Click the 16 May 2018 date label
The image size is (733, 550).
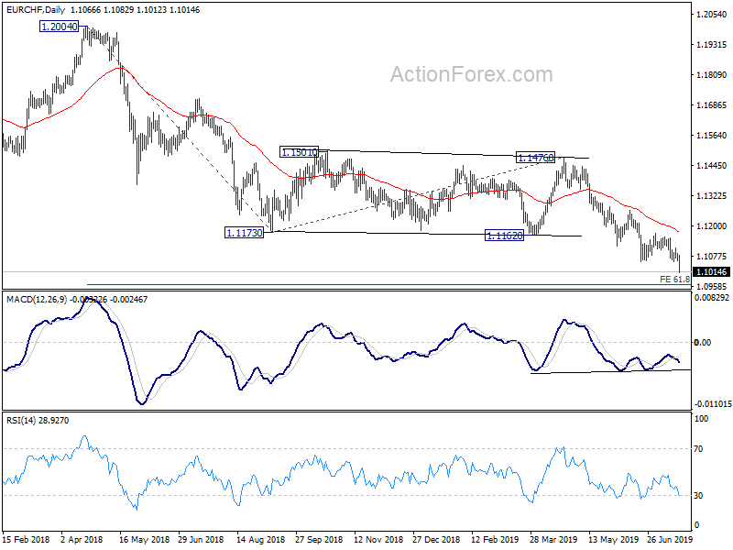click(x=144, y=540)
